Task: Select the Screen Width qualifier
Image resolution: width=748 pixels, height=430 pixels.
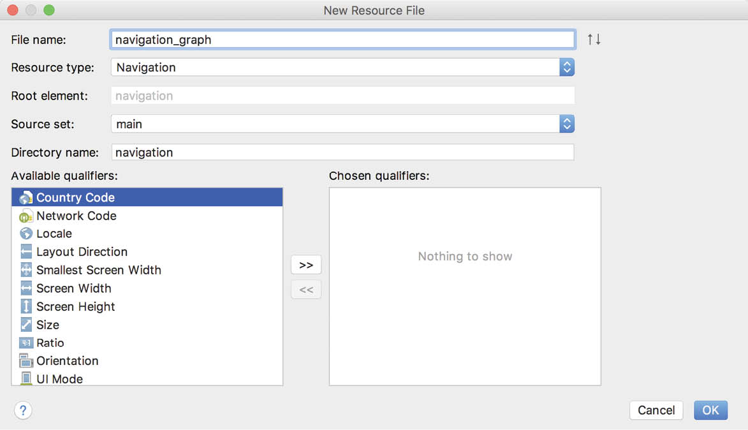Action: (147, 288)
